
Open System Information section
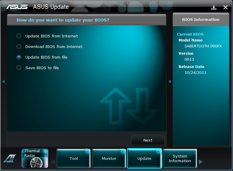pyautogui.click(x=180, y=158)
